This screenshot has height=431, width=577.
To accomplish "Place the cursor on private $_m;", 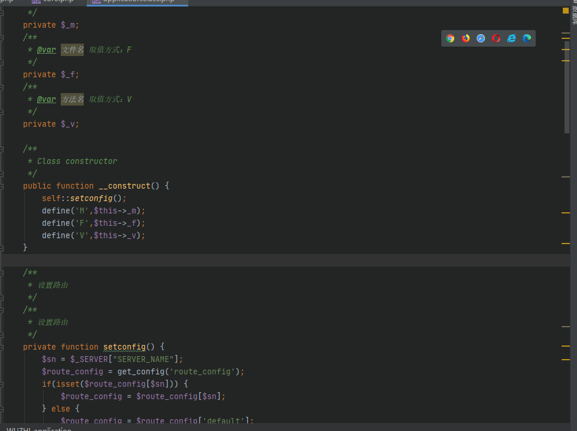I will (51, 25).
